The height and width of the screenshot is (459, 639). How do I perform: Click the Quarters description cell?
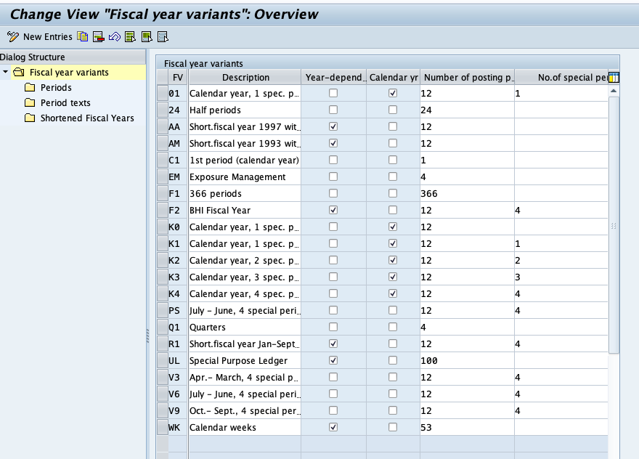[245, 328]
